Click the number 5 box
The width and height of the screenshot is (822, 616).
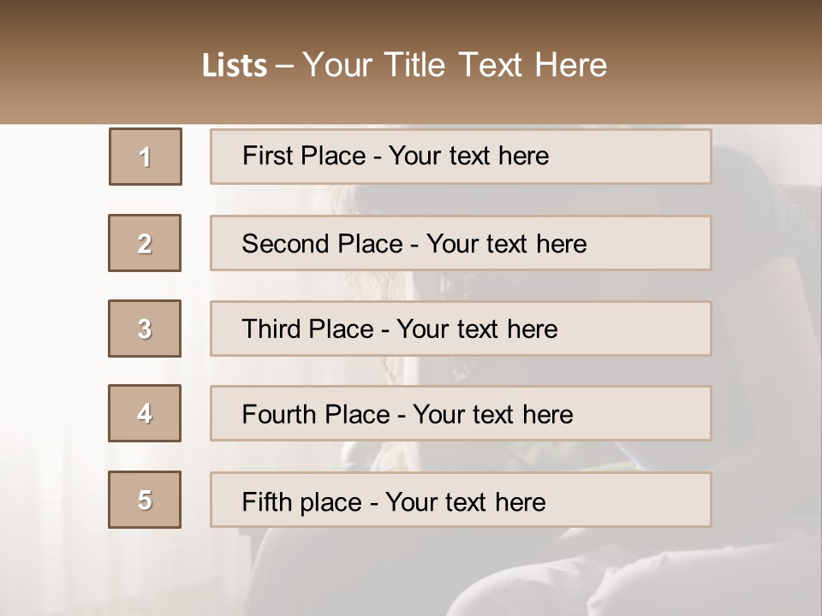(145, 500)
